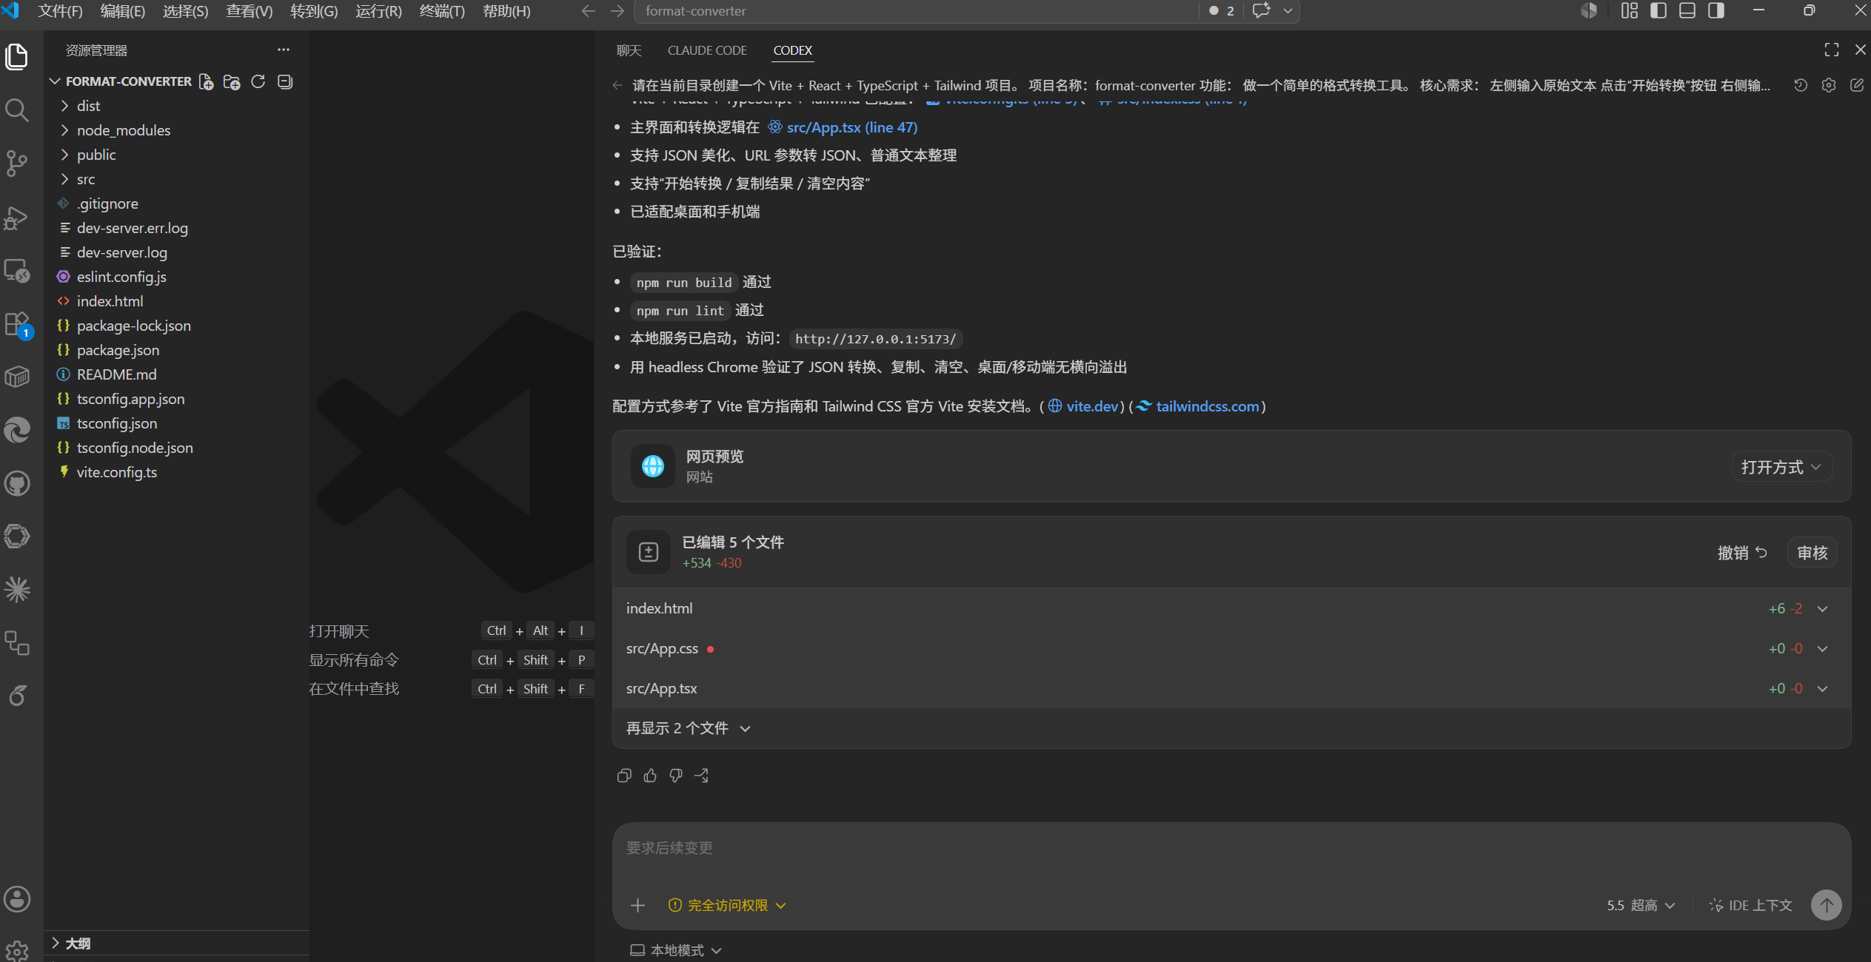The height and width of the screenshot is (962, 1871).
Task: Open the 打开方式 dropdown
Action: (1781, 467)
